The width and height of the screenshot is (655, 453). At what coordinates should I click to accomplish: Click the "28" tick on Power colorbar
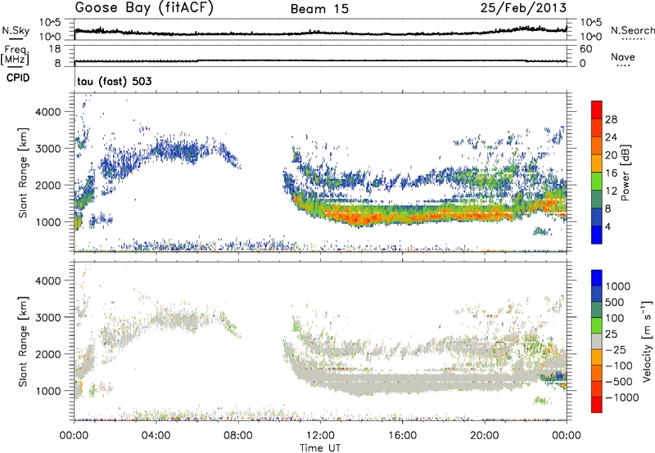pos(611,119)
